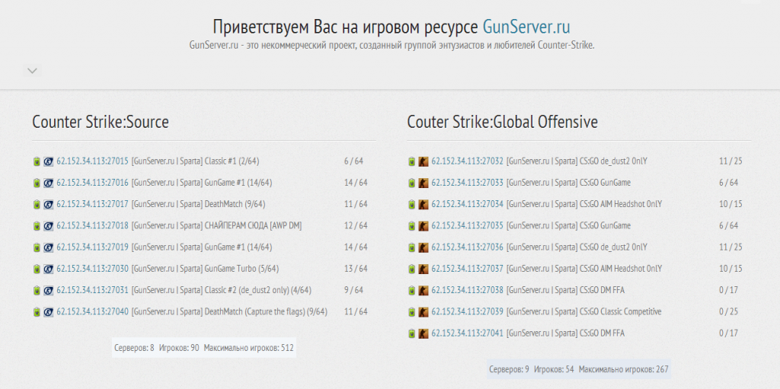
Task: Open server address 62.152.34.113:27019
Action: 92,247
